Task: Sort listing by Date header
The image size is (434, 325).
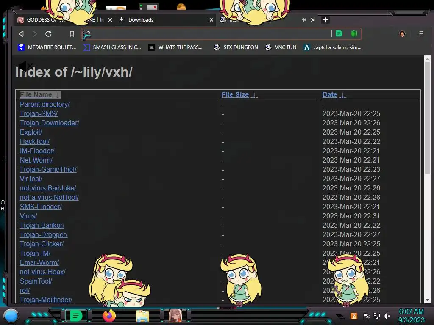Action: (x=334, y=94)
